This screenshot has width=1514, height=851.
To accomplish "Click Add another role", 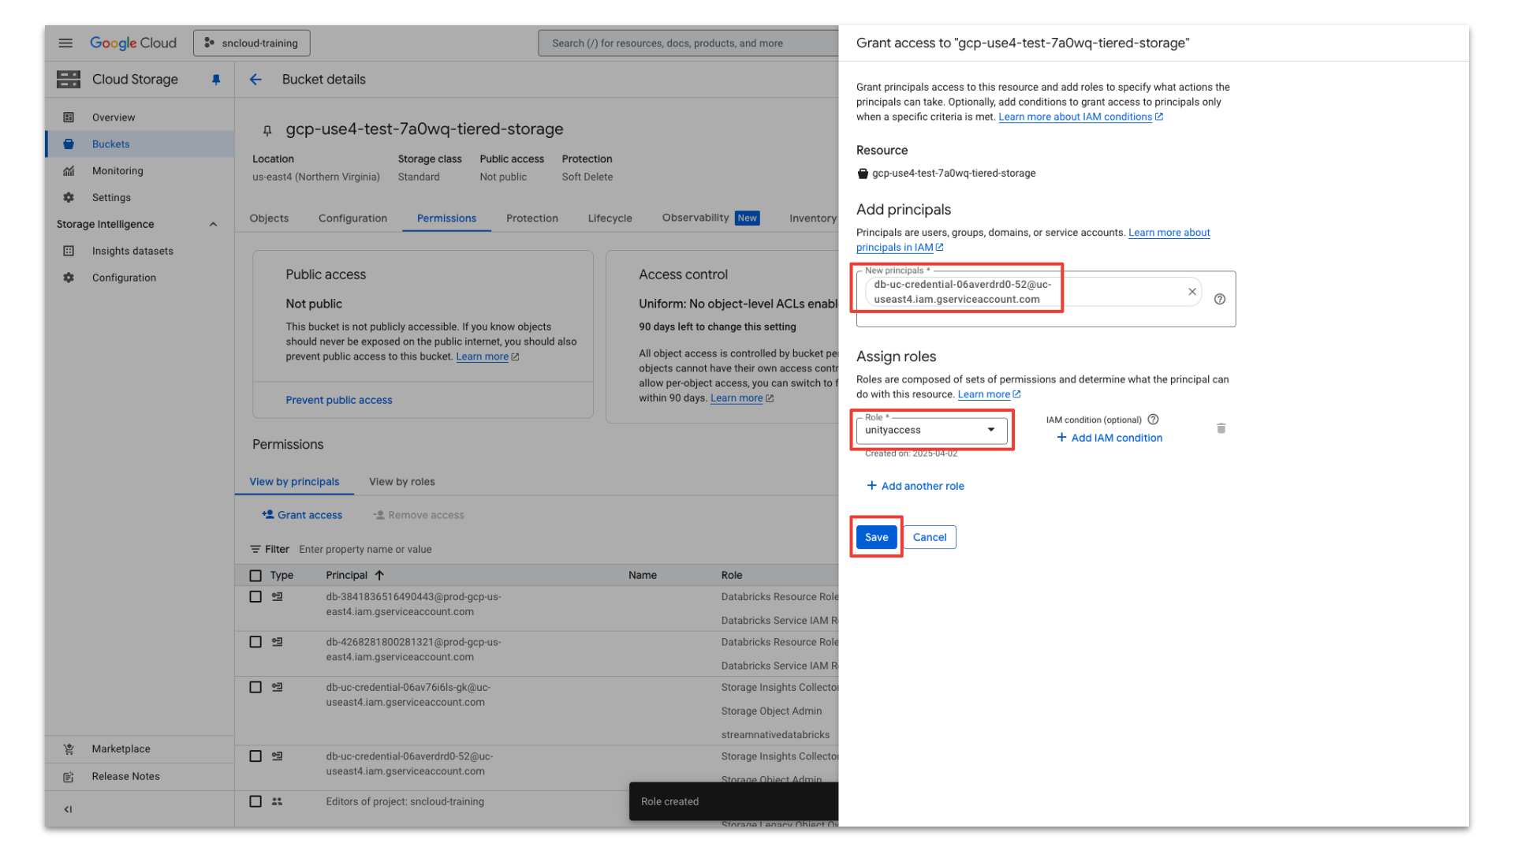I will (915, 487).
